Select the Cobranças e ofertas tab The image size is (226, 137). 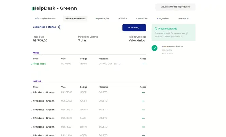(75, 18)
